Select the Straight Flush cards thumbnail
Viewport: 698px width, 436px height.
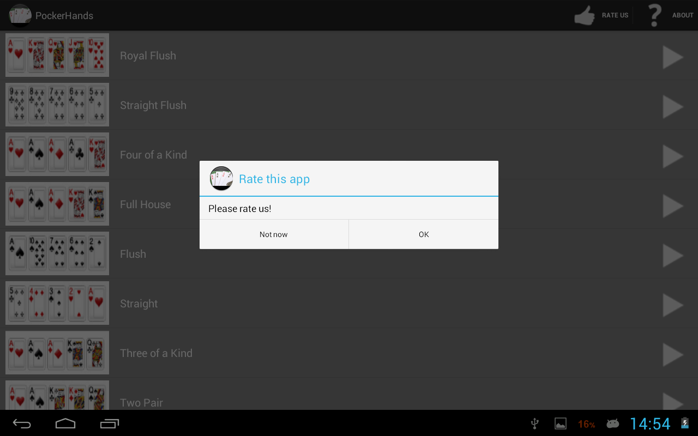(x=57, y=105)
